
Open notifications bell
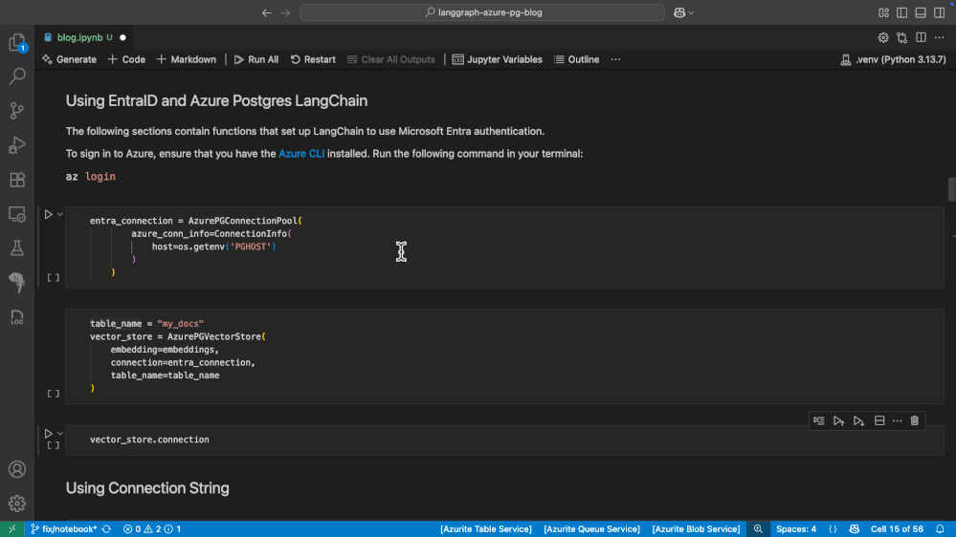(x=940, y=529)
